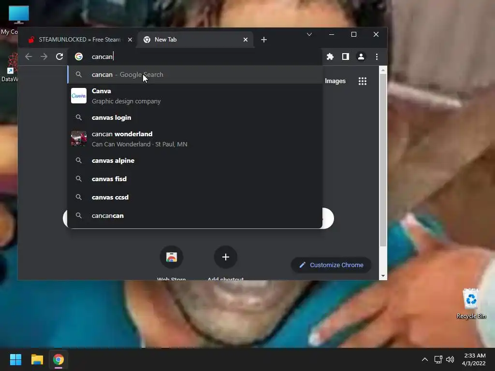Reload the page with the refresh icon
The image size is (495, 371).
59,57
